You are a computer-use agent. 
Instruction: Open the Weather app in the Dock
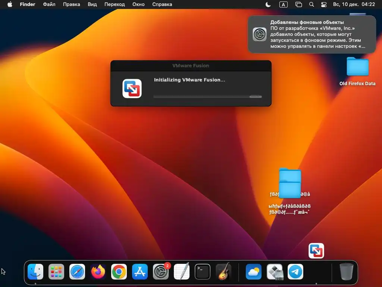(x=253, y=272)
